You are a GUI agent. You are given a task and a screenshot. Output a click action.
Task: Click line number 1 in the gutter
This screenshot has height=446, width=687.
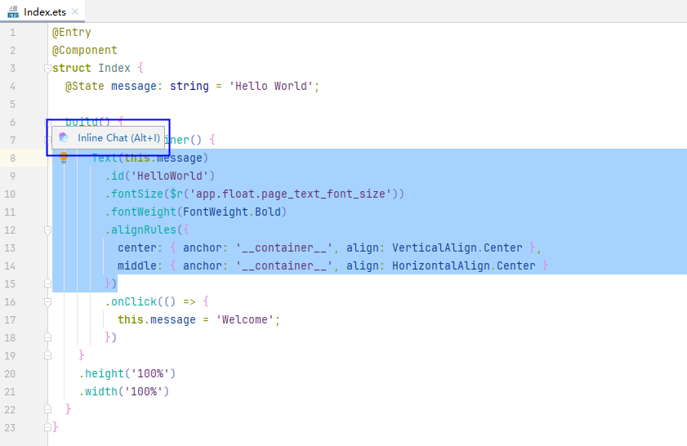12,33
